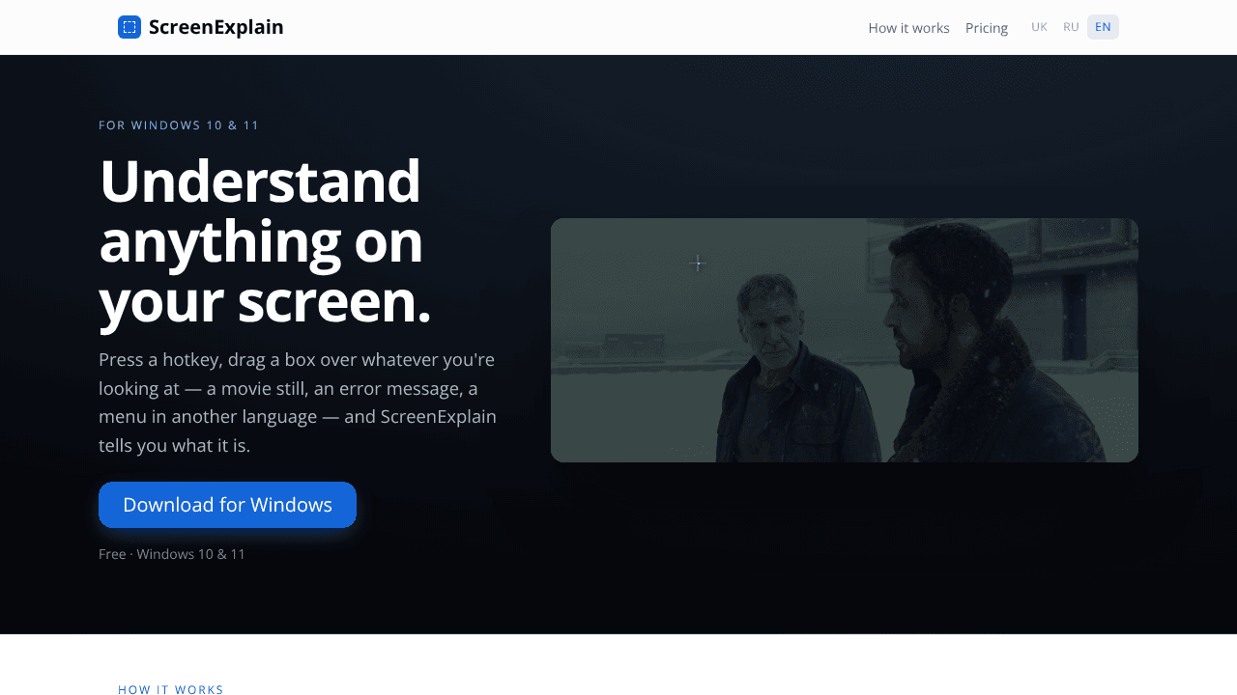Viewport: 1237px width, 695px height.
Task: Open the Pricing page link
Action: pos(987,28)
